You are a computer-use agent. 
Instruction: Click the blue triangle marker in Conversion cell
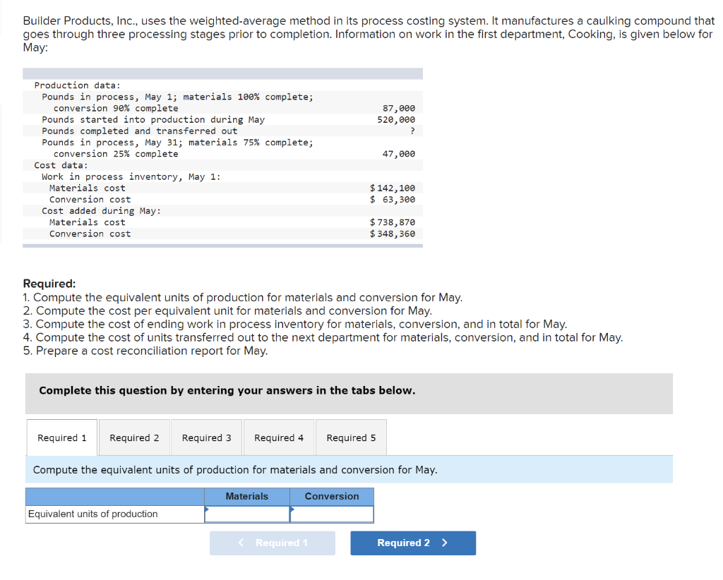tap(292, 509)
